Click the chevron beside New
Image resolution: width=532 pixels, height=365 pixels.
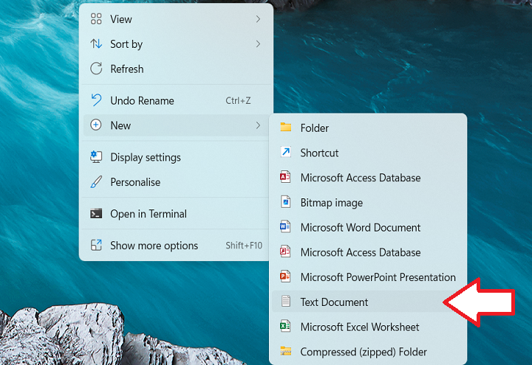pyautogui.click(x=258, y=125)
